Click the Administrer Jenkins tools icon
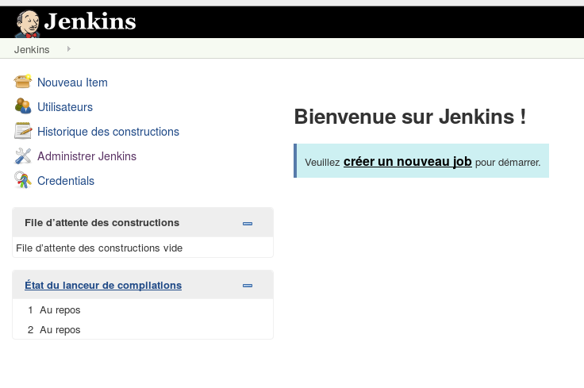The height and width of the screenshot is (388, 584). 23,156
